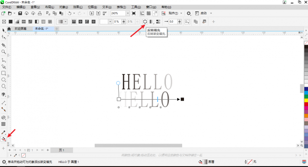308x167 pixels.
Task: Open the Text menu
Action: 106,7
